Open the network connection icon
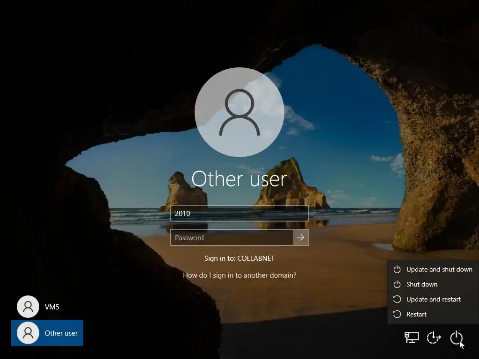The width and height of the screenshot is (479, 359). (x=412, y=337)
